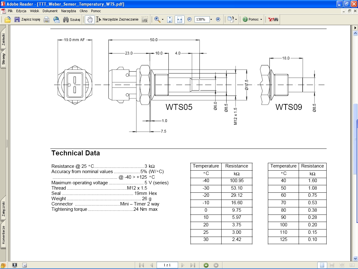This screenshot has width=358, height=269.
Task: Open the zoom percentage dropdown arrow
Action: (x=211, y=19)
